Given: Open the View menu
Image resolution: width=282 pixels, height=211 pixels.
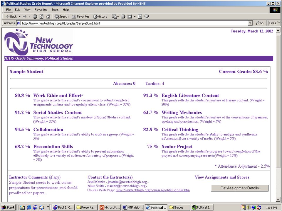Looking at the screenshot, I should (x=27, y=10).
